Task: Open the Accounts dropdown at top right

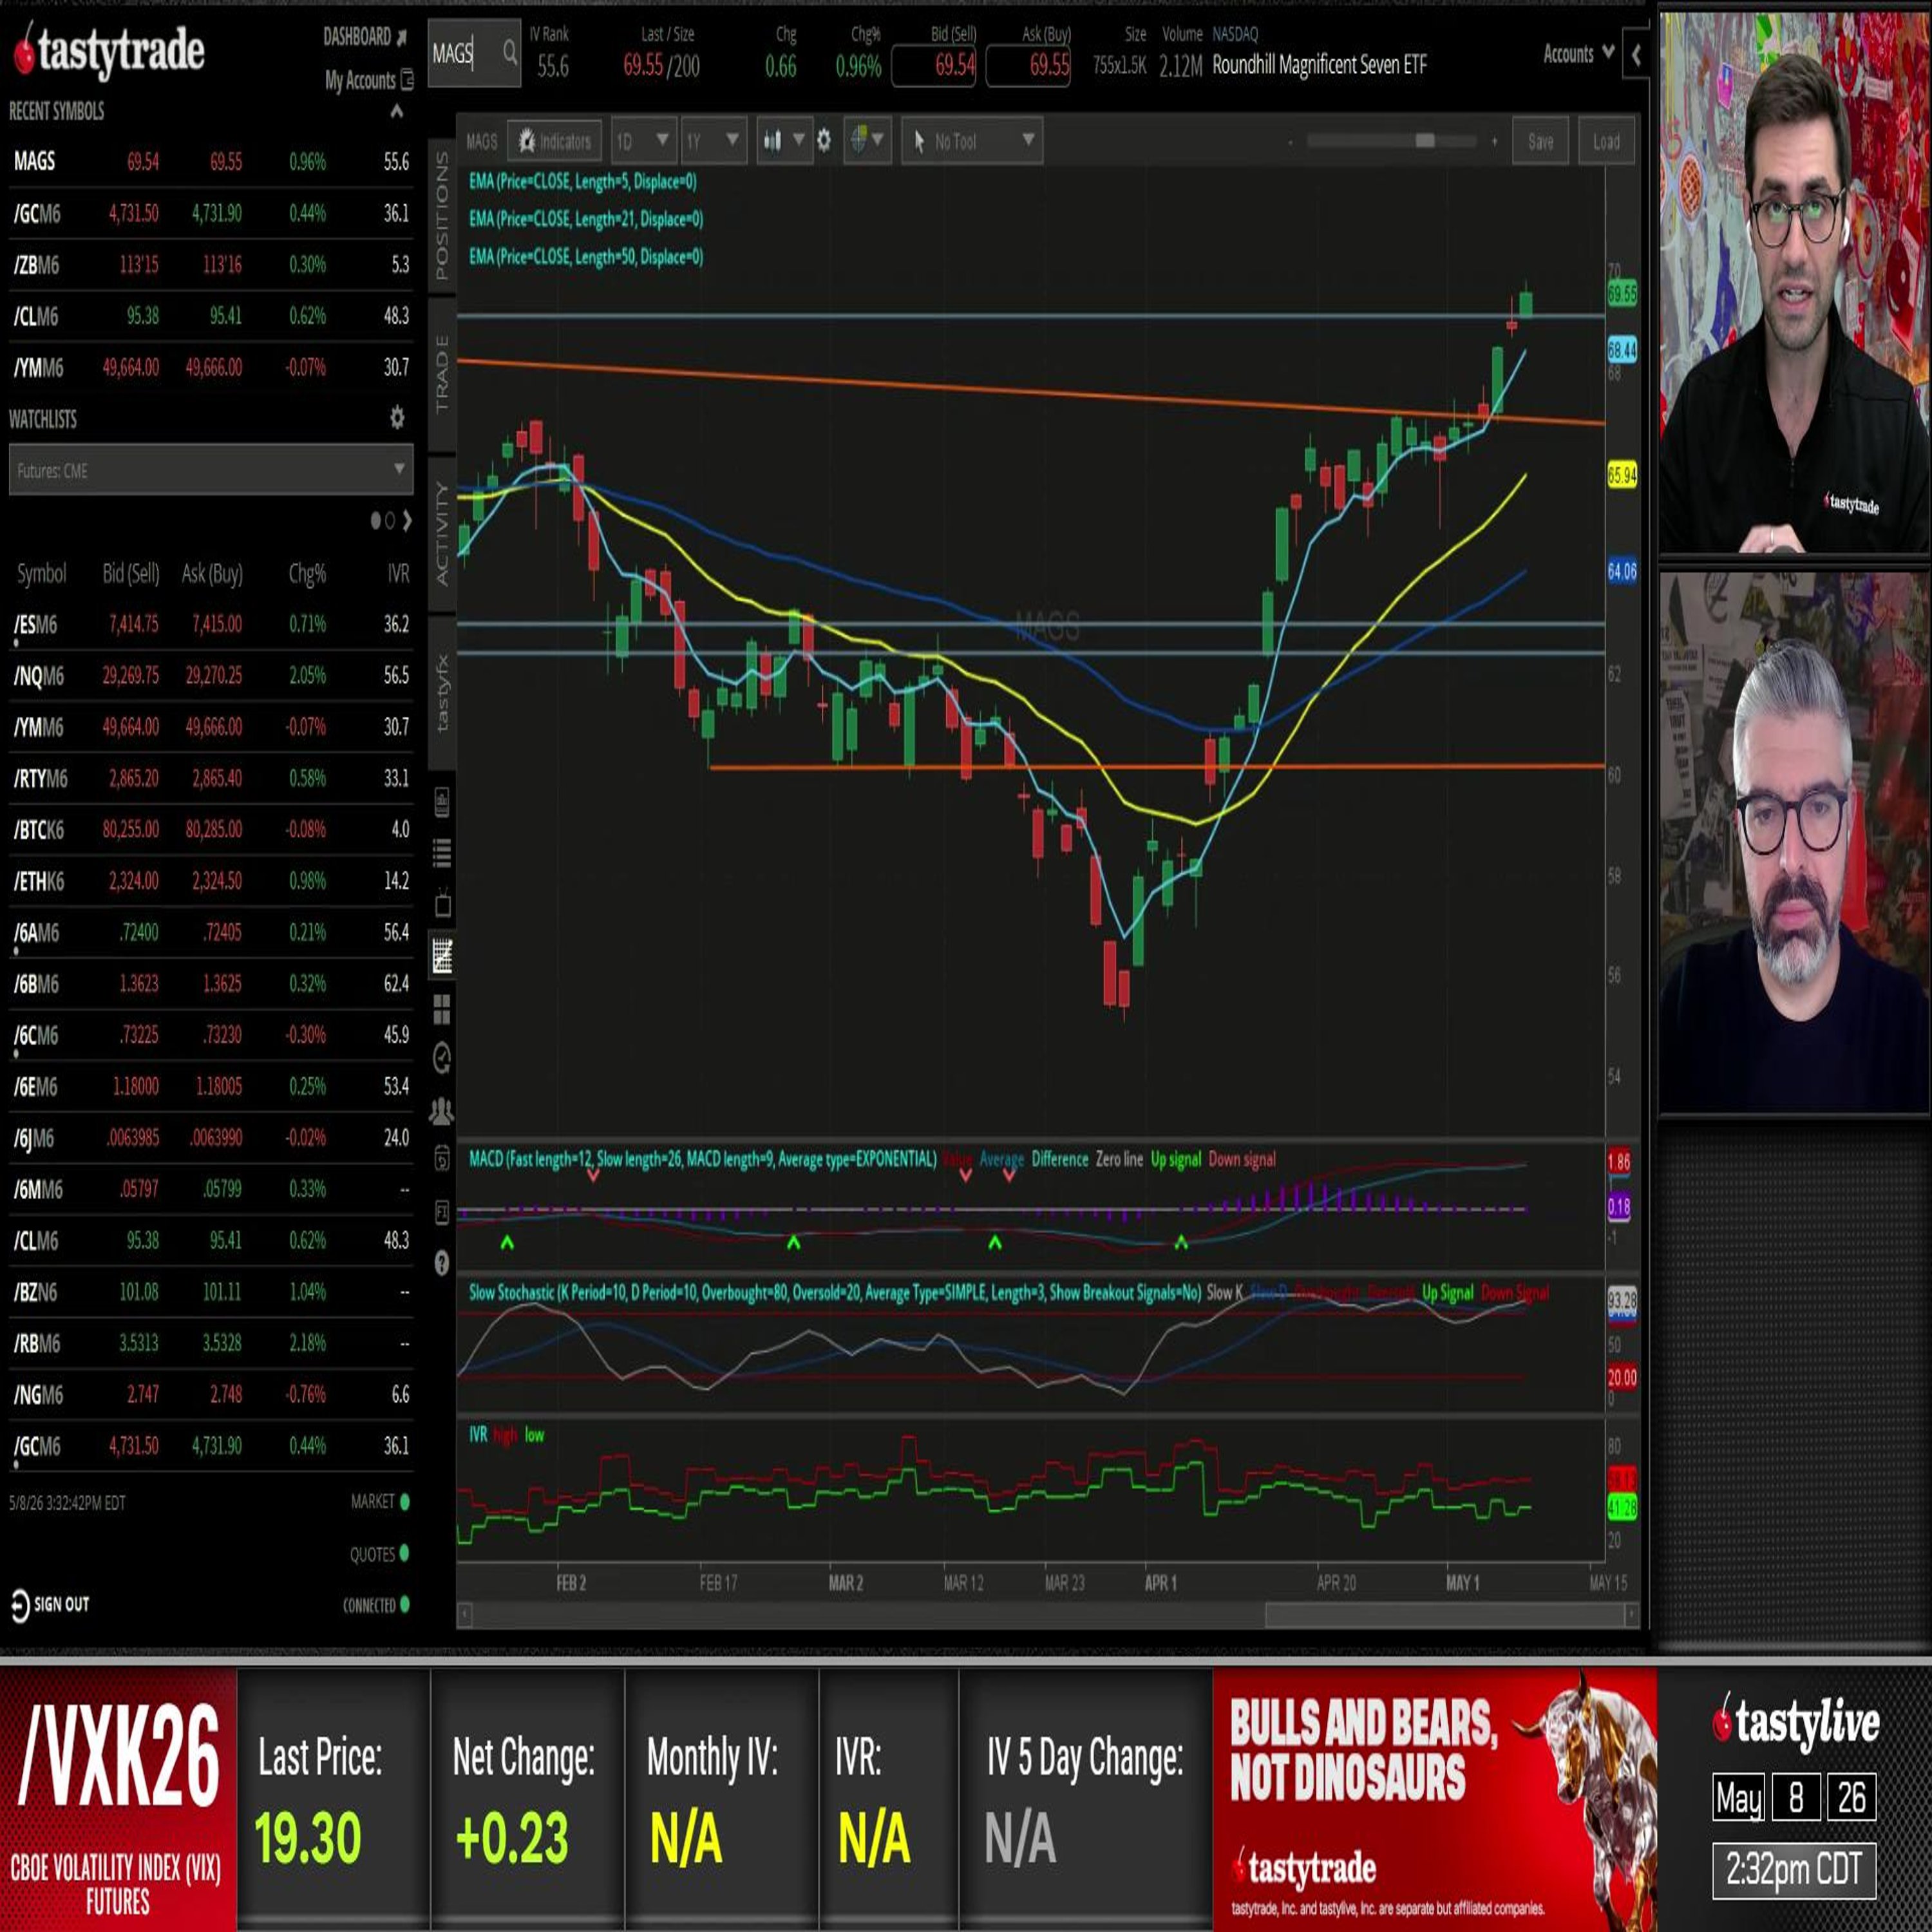Action: [1578, 54]
